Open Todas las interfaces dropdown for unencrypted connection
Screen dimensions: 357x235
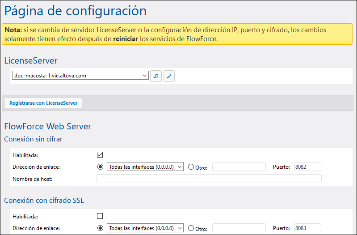(x=145, y=167)
